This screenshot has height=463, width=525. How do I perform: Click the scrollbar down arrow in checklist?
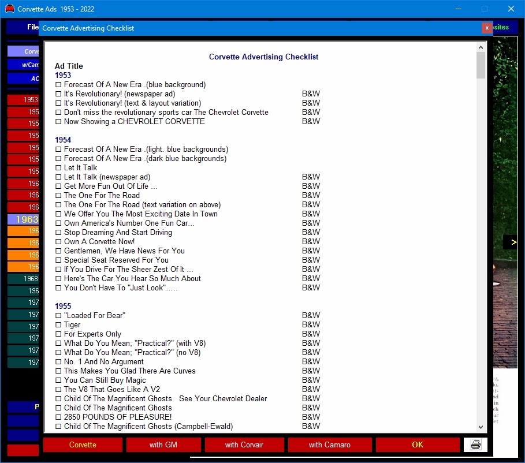(481, 427)
